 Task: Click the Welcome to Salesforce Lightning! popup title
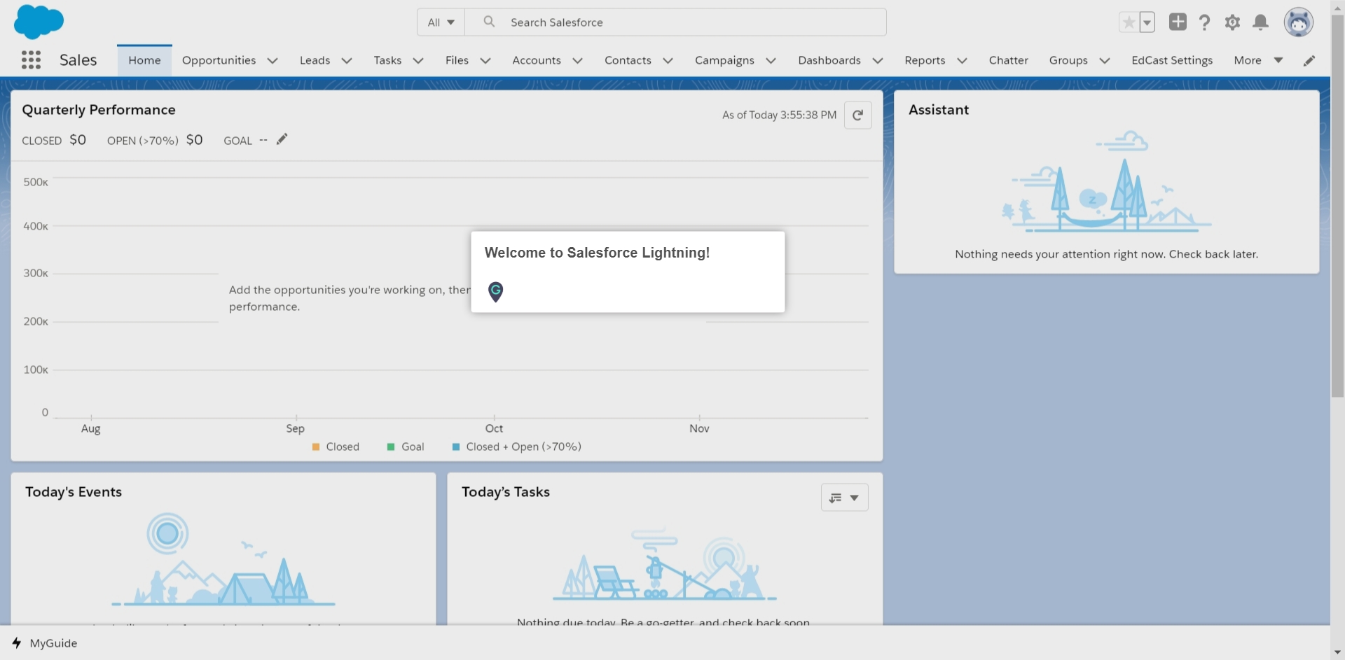597,253
